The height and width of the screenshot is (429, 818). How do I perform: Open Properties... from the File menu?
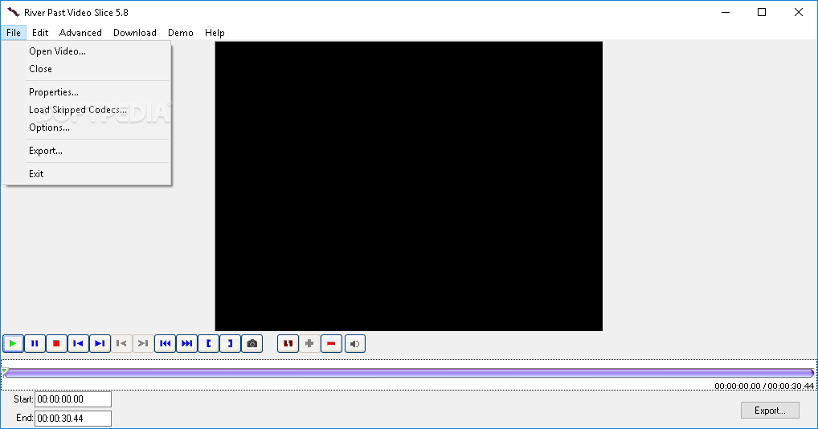coord(86,92)
